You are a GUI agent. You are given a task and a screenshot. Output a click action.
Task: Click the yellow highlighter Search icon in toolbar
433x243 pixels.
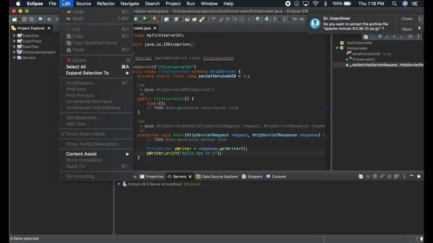point(202,20)
